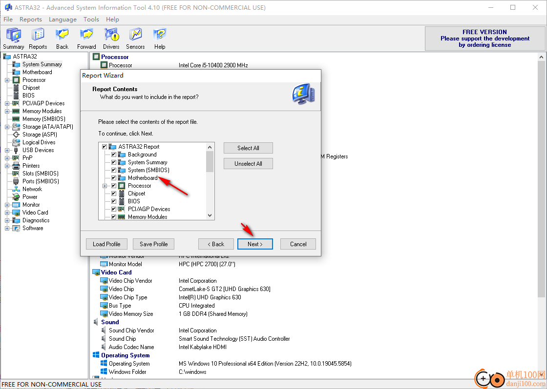Image resolution: width=547 pixels, height=389 pixels.
Task: Go Back with the toolbar arrow
Action: coord(62,39)
